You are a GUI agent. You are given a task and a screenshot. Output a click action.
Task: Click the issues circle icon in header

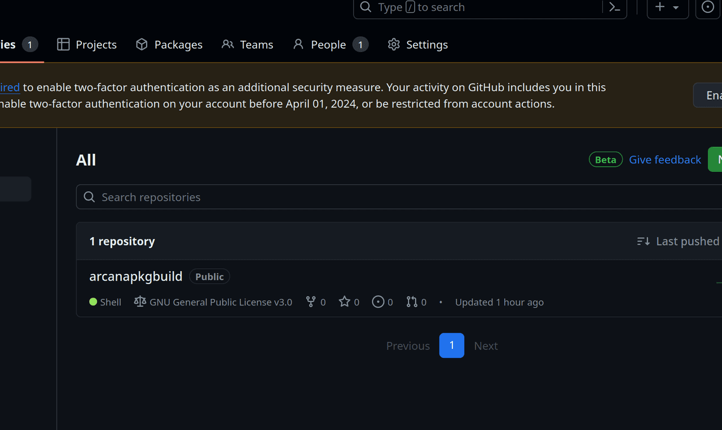point(708,7)
